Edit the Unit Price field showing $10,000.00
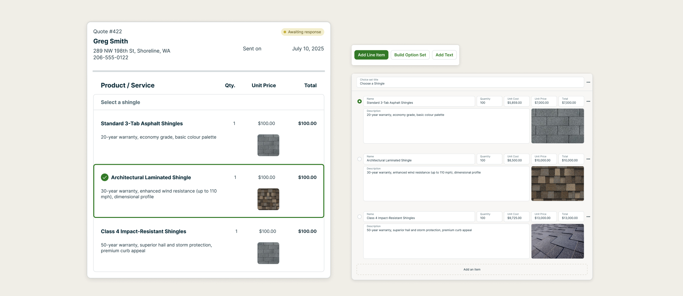This screenshot has width=683, height=296. (x=544, y=159)
